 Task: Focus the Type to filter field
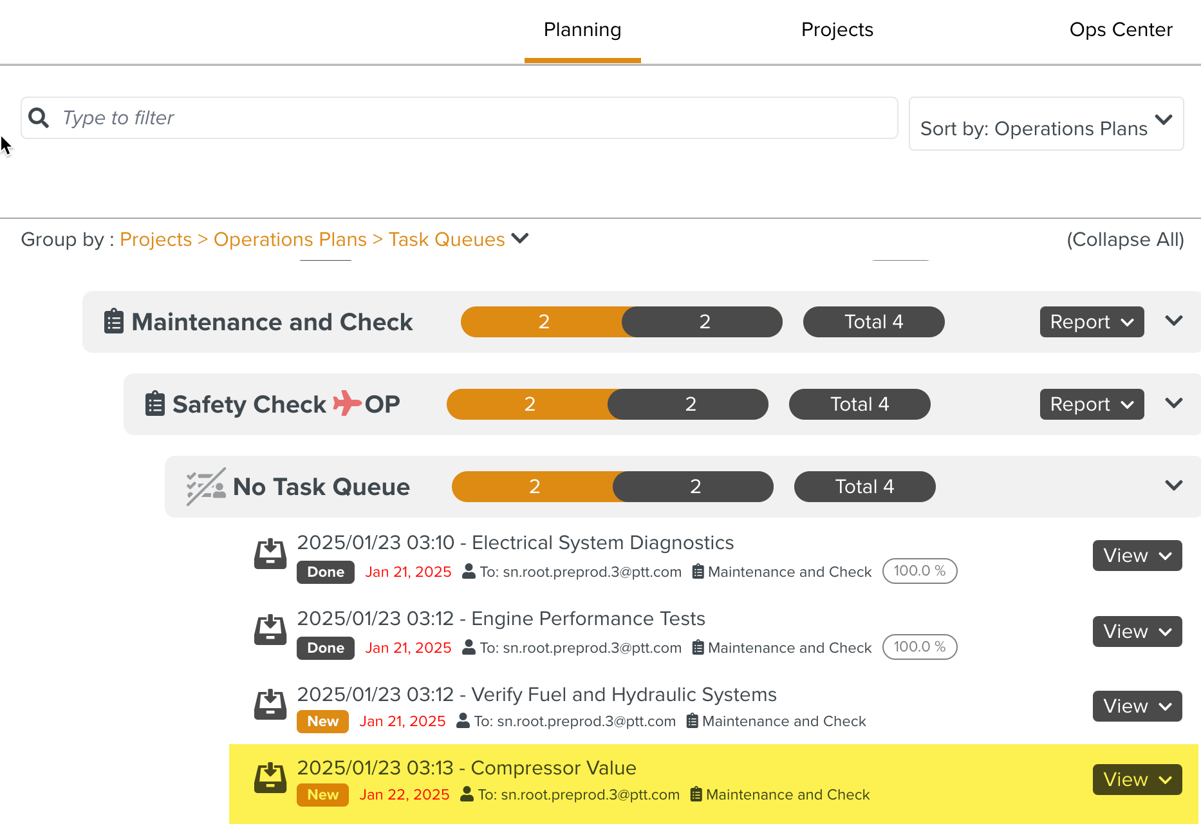point(476,118)
